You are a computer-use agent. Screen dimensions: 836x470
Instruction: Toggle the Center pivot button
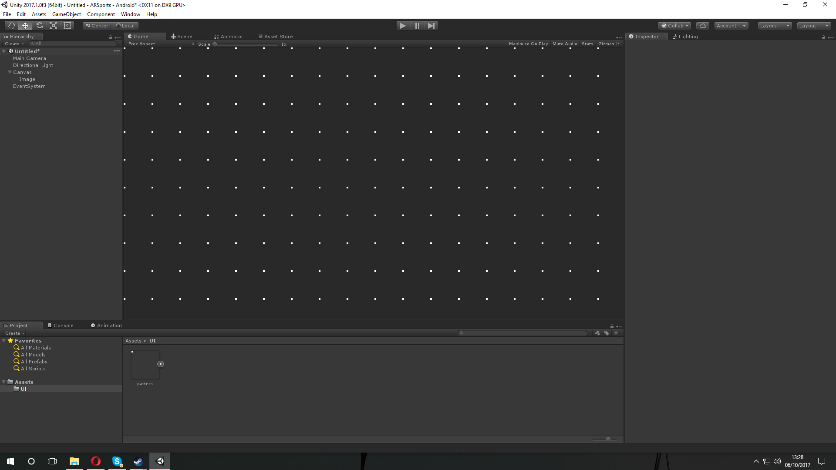[x=97, y=26]
